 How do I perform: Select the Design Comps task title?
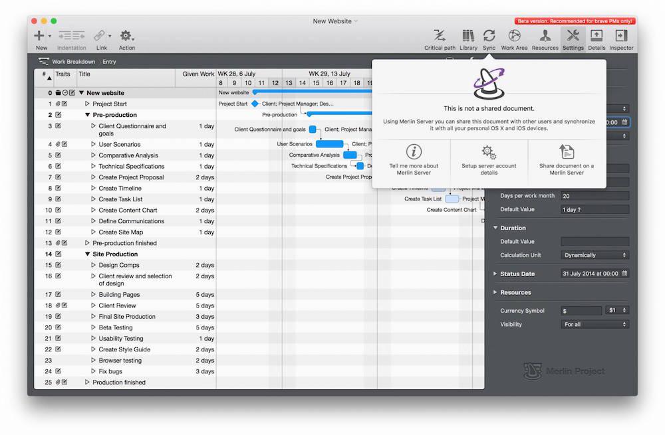[x=119, y=265]
